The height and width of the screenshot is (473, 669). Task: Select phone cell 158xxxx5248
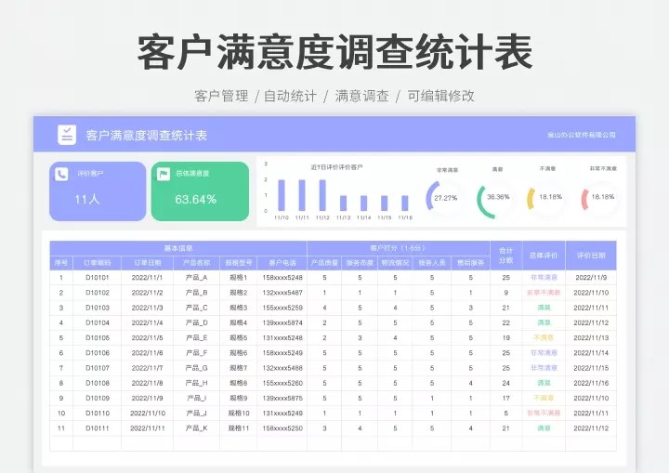pos(282,278)
